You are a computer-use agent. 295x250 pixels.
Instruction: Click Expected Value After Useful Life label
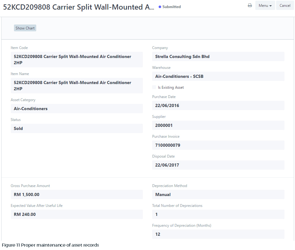(x=37, y=206)
